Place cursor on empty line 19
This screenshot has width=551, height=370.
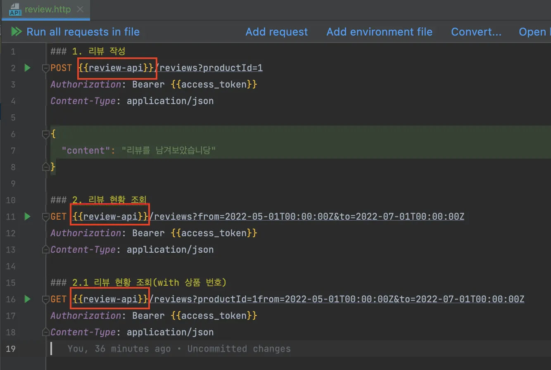point(330,349)
